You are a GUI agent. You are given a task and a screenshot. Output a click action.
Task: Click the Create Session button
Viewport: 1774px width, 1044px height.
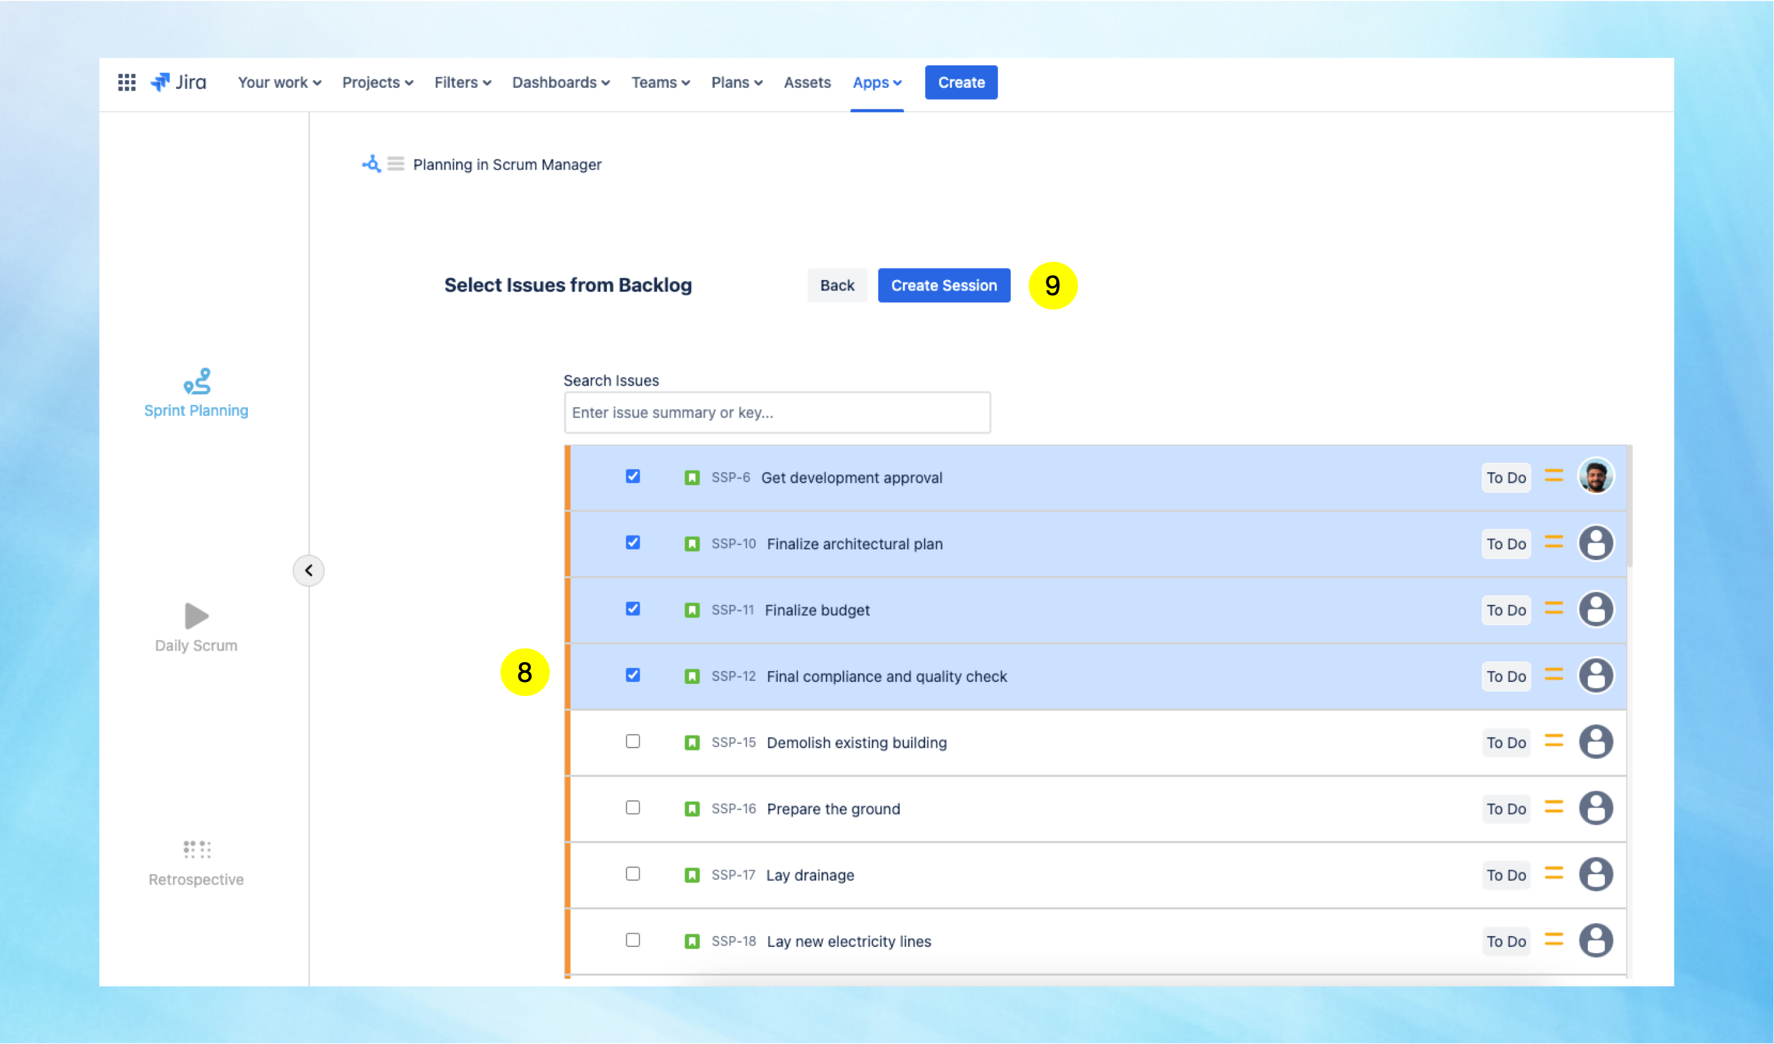(x=944, y=285)
